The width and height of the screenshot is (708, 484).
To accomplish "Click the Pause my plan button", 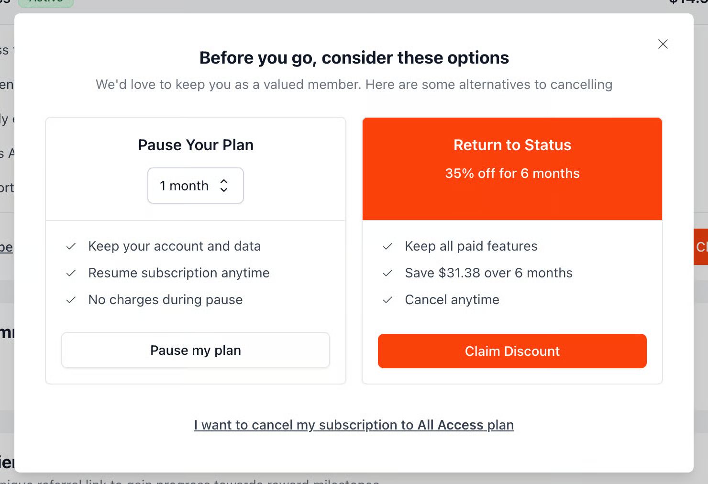I will (x=195, y=350).
